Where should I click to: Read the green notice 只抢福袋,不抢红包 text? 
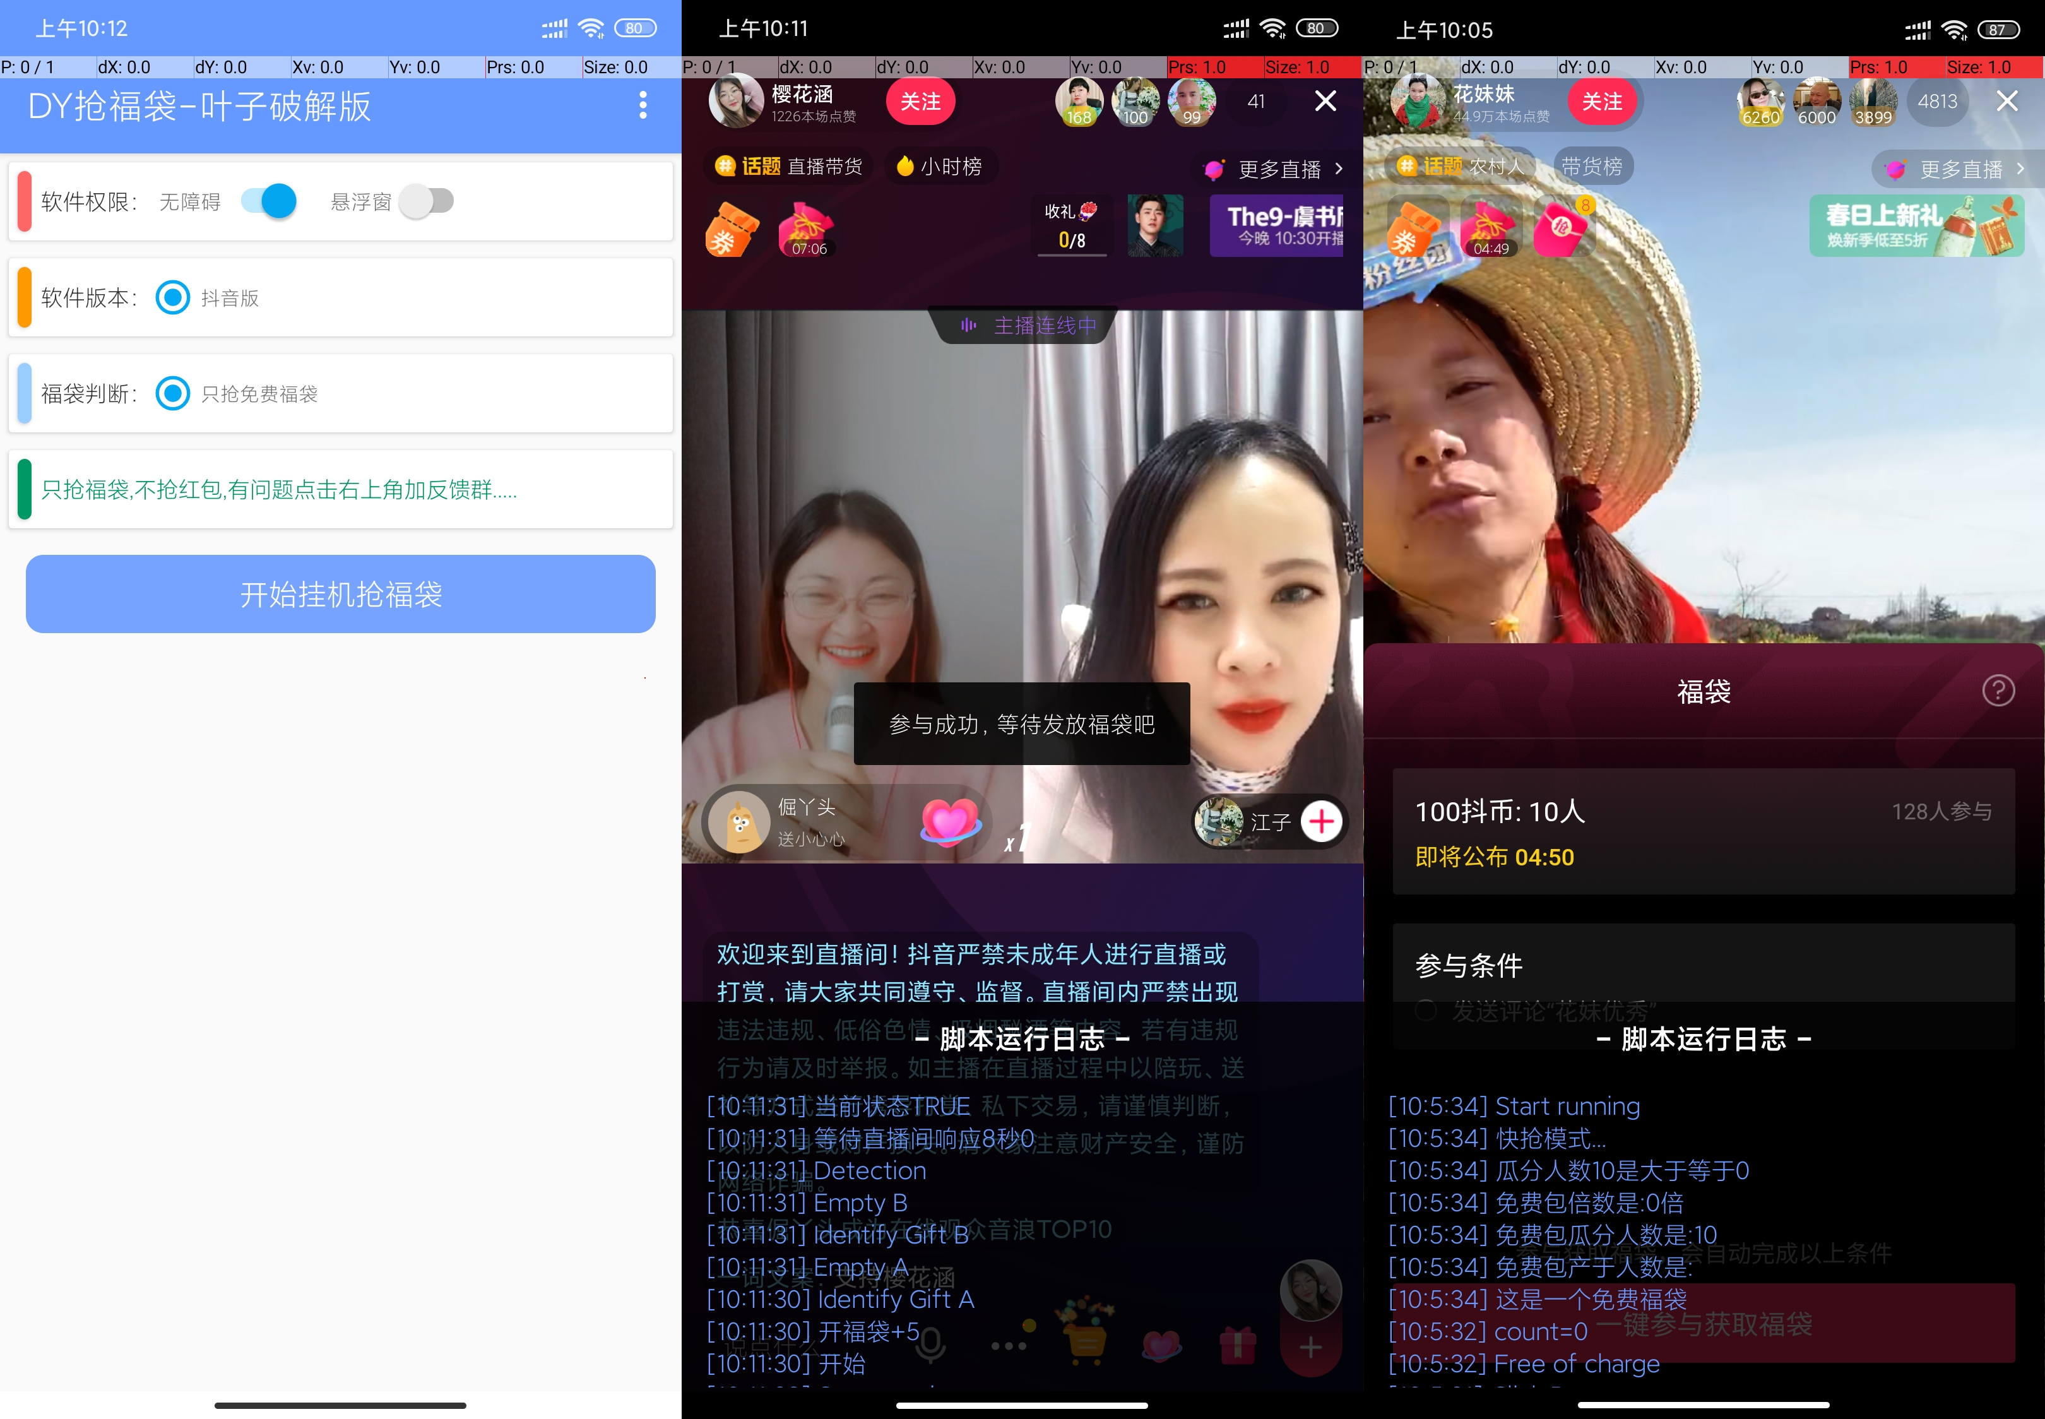click(279, 490)
